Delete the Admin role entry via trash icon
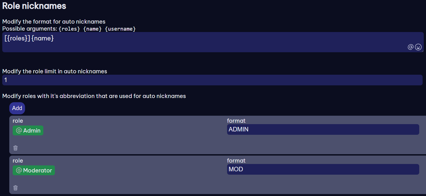 click(x=15, y=148)
